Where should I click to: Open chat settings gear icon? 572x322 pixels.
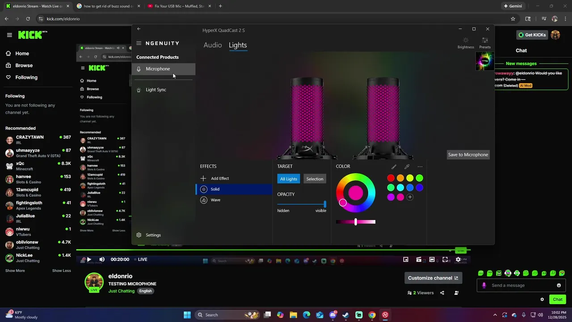(x=542, y=300)
